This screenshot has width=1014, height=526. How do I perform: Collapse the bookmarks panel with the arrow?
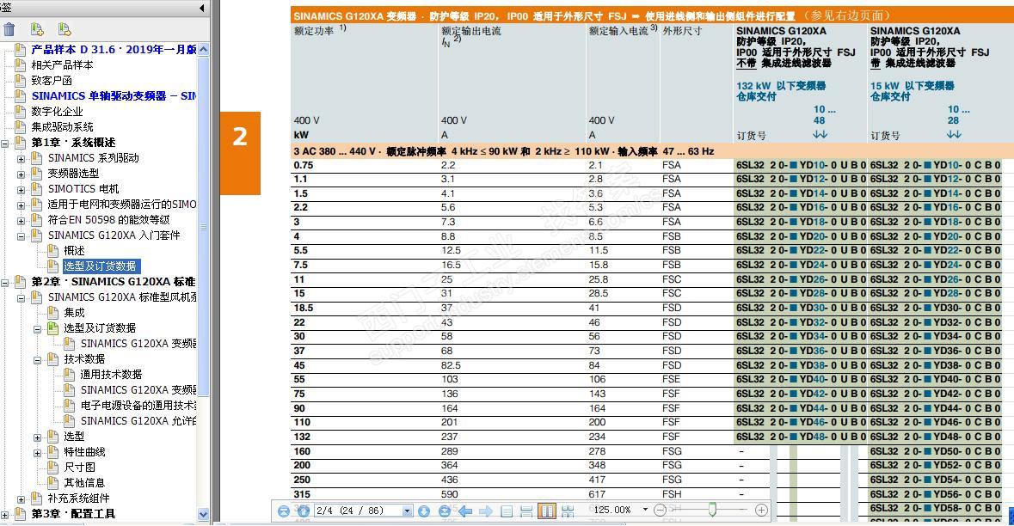tap(202, 8)
